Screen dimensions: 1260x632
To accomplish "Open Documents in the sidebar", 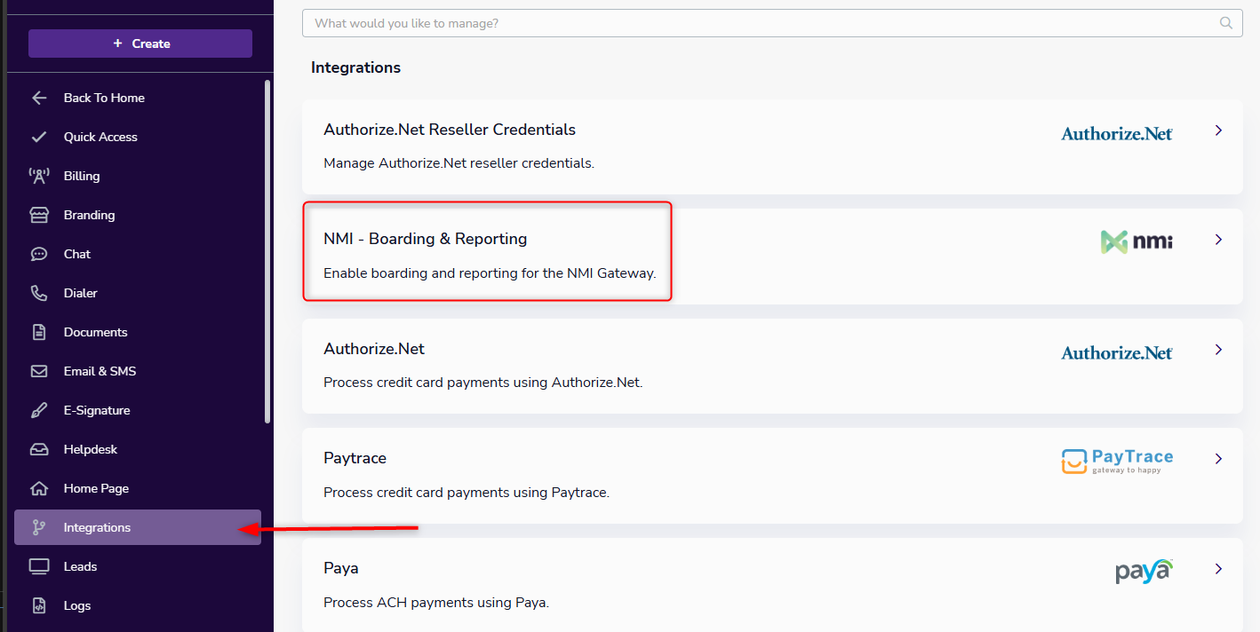I will [95, 332].
